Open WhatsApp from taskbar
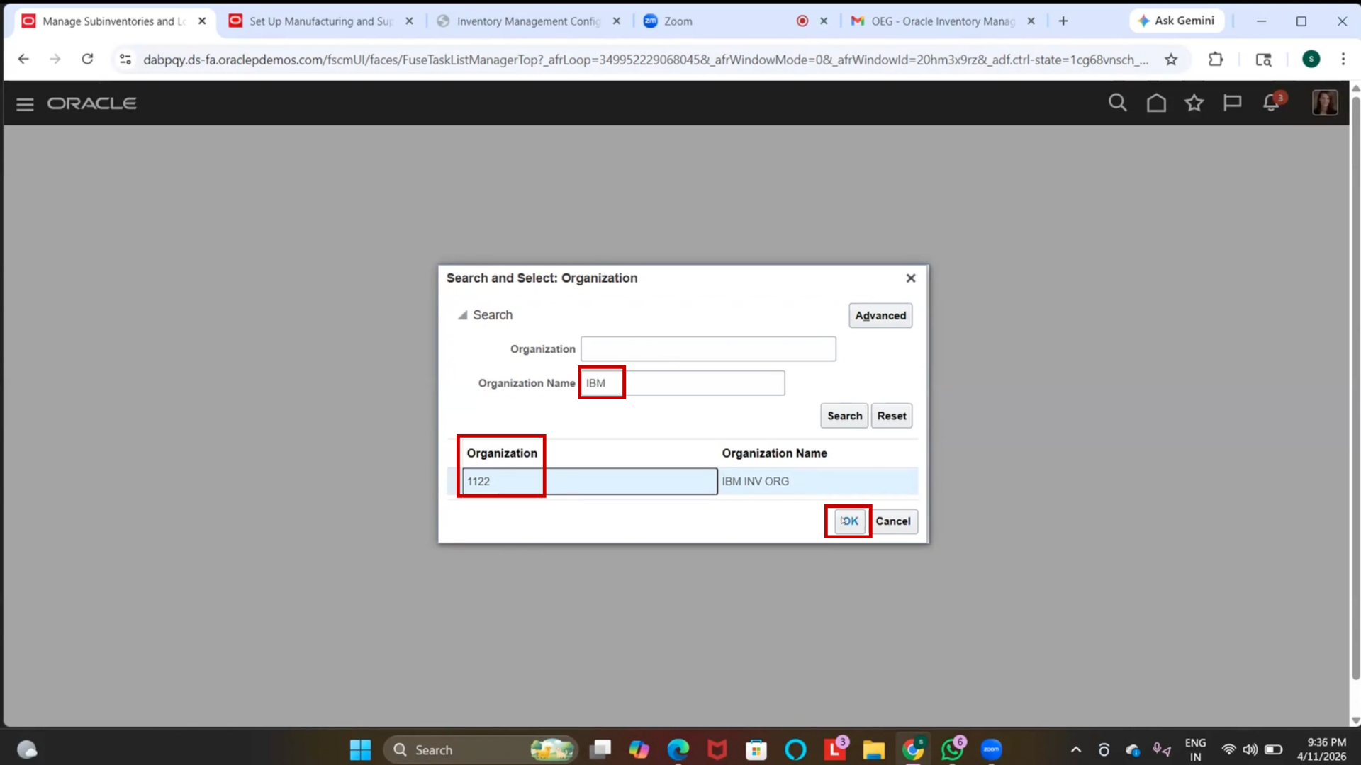The height and width of the screenshot is (765, 1361). point(952,749)
